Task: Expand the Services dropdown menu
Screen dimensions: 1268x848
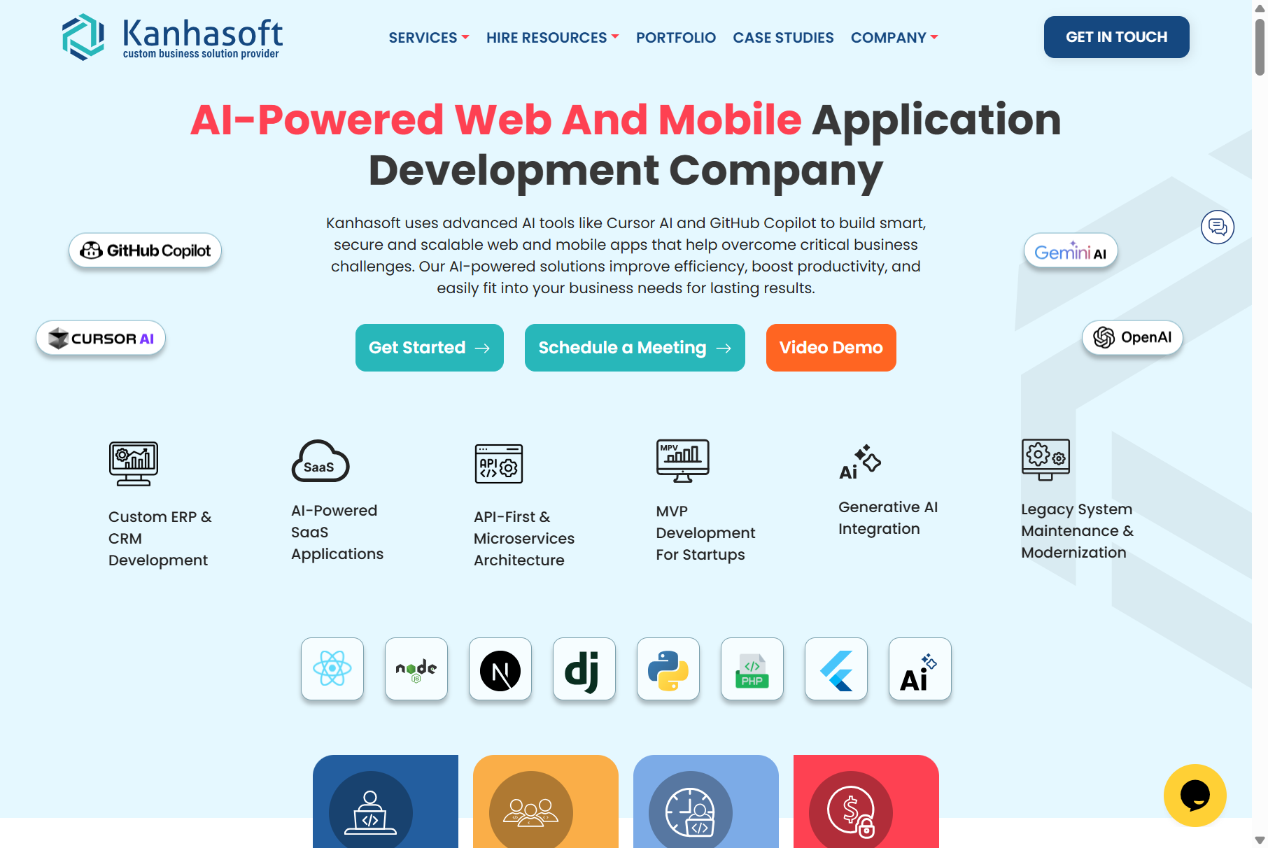Action: tap(429, 38)
